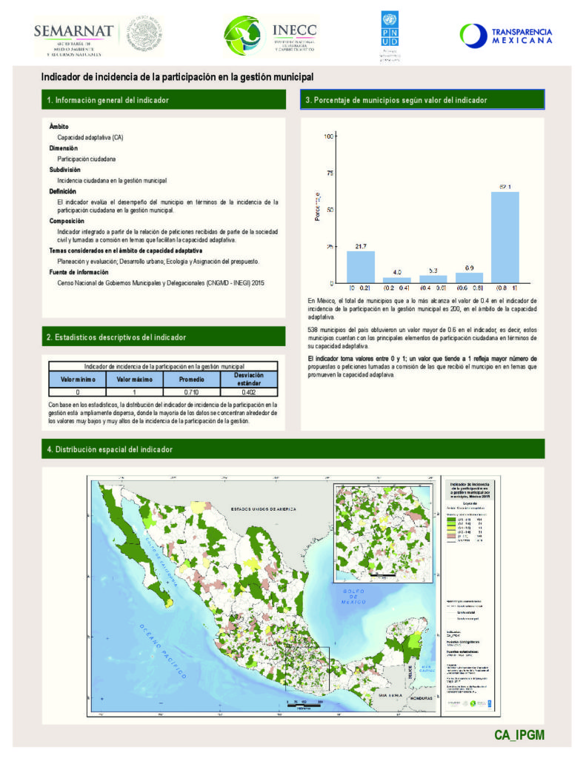Select the page title 'Indicador de incidencia de la participación'

(x=177, y=77)
